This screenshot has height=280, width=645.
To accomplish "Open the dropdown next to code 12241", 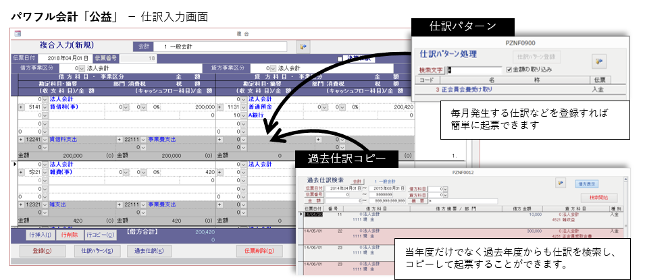I will [45, 140].
